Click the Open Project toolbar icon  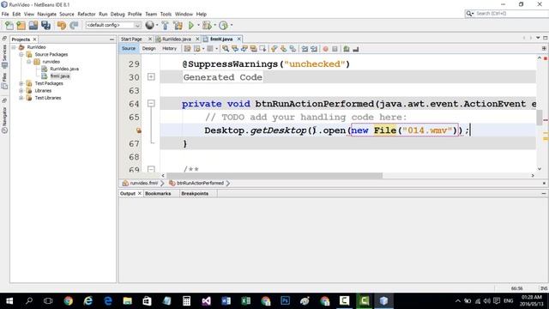click(x=33, y=25)
